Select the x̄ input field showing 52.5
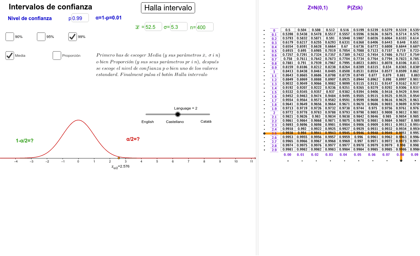420x256 pixels. [153, 27]
